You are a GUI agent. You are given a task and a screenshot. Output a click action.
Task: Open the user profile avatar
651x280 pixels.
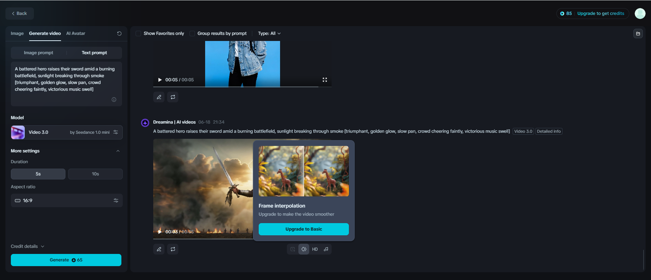(640, 14)
